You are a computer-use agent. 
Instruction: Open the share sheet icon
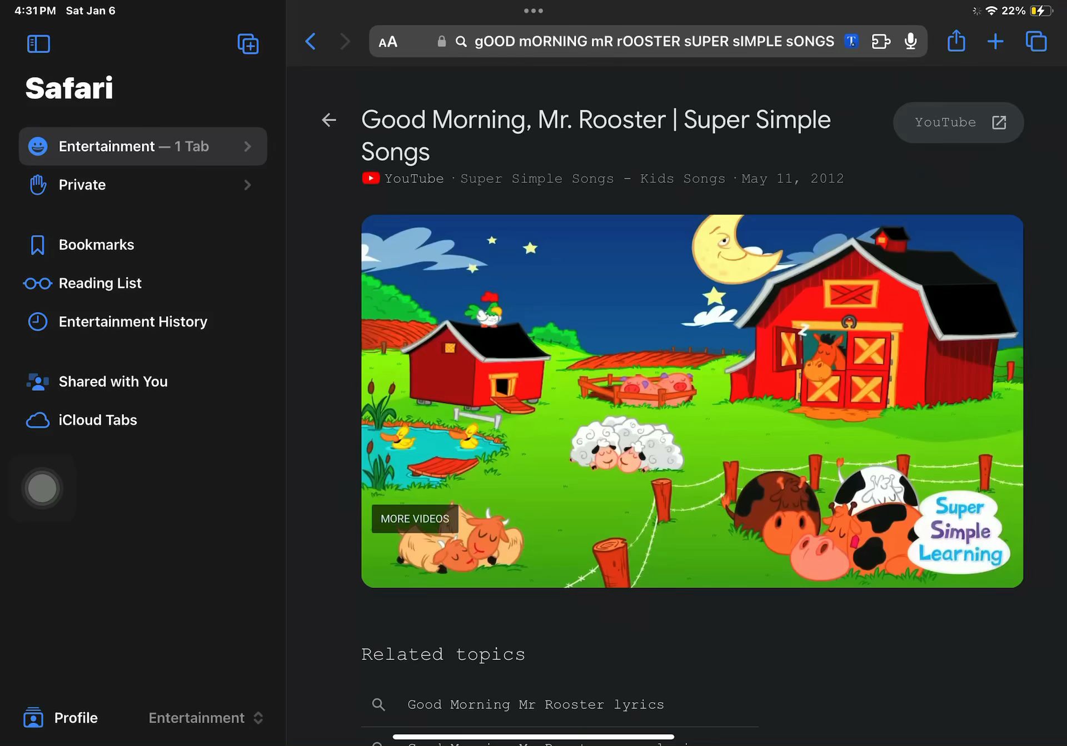(x=956, y=41)
